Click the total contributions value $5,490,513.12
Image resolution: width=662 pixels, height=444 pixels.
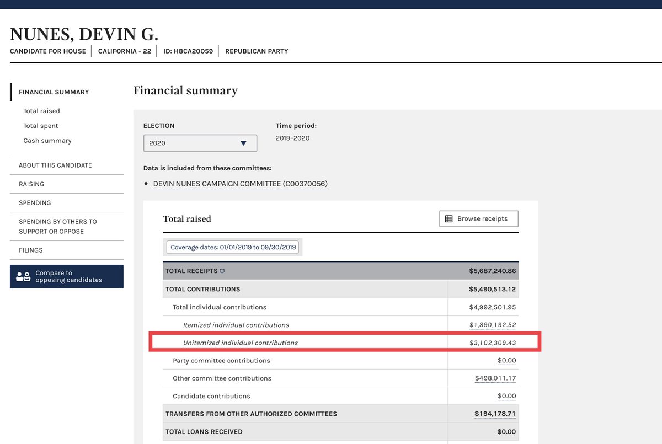click(493, 289)
